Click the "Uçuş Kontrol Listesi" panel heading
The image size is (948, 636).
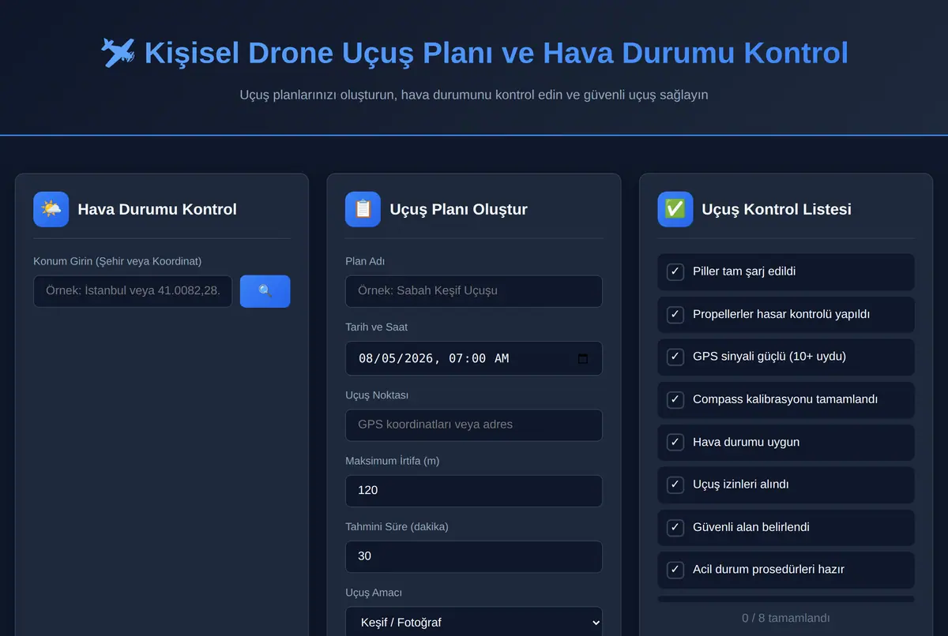777,209
